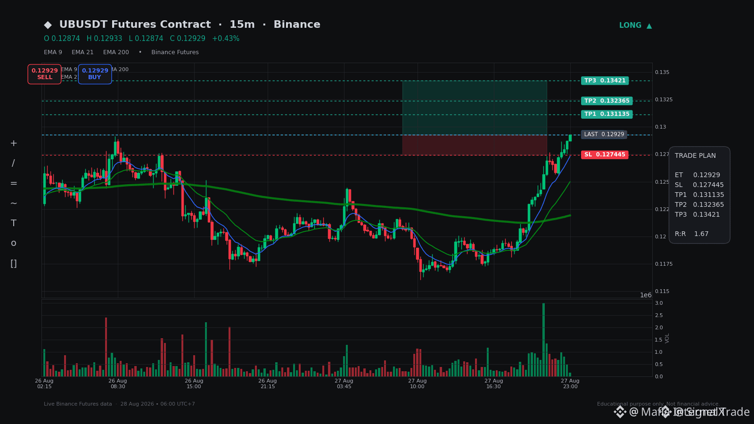The width and height of the screenshot is (754, 424).
Task: Click the LONG direction label
Action: 630,25
